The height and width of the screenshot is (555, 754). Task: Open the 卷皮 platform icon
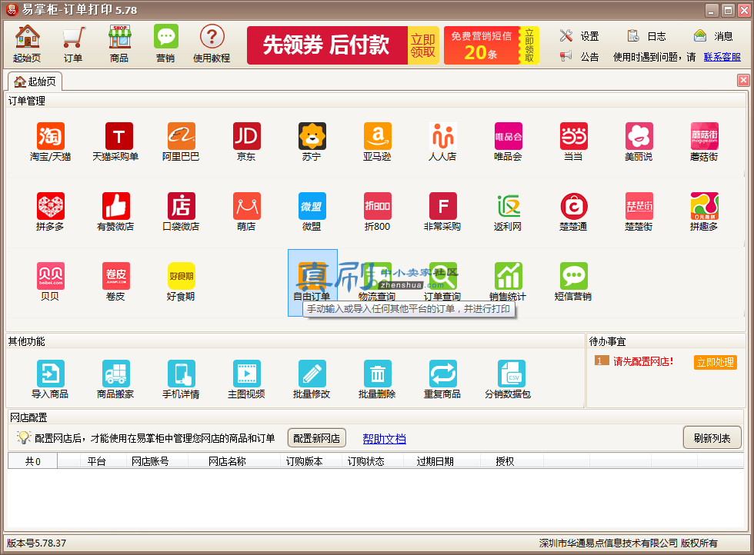click(115, 282)
